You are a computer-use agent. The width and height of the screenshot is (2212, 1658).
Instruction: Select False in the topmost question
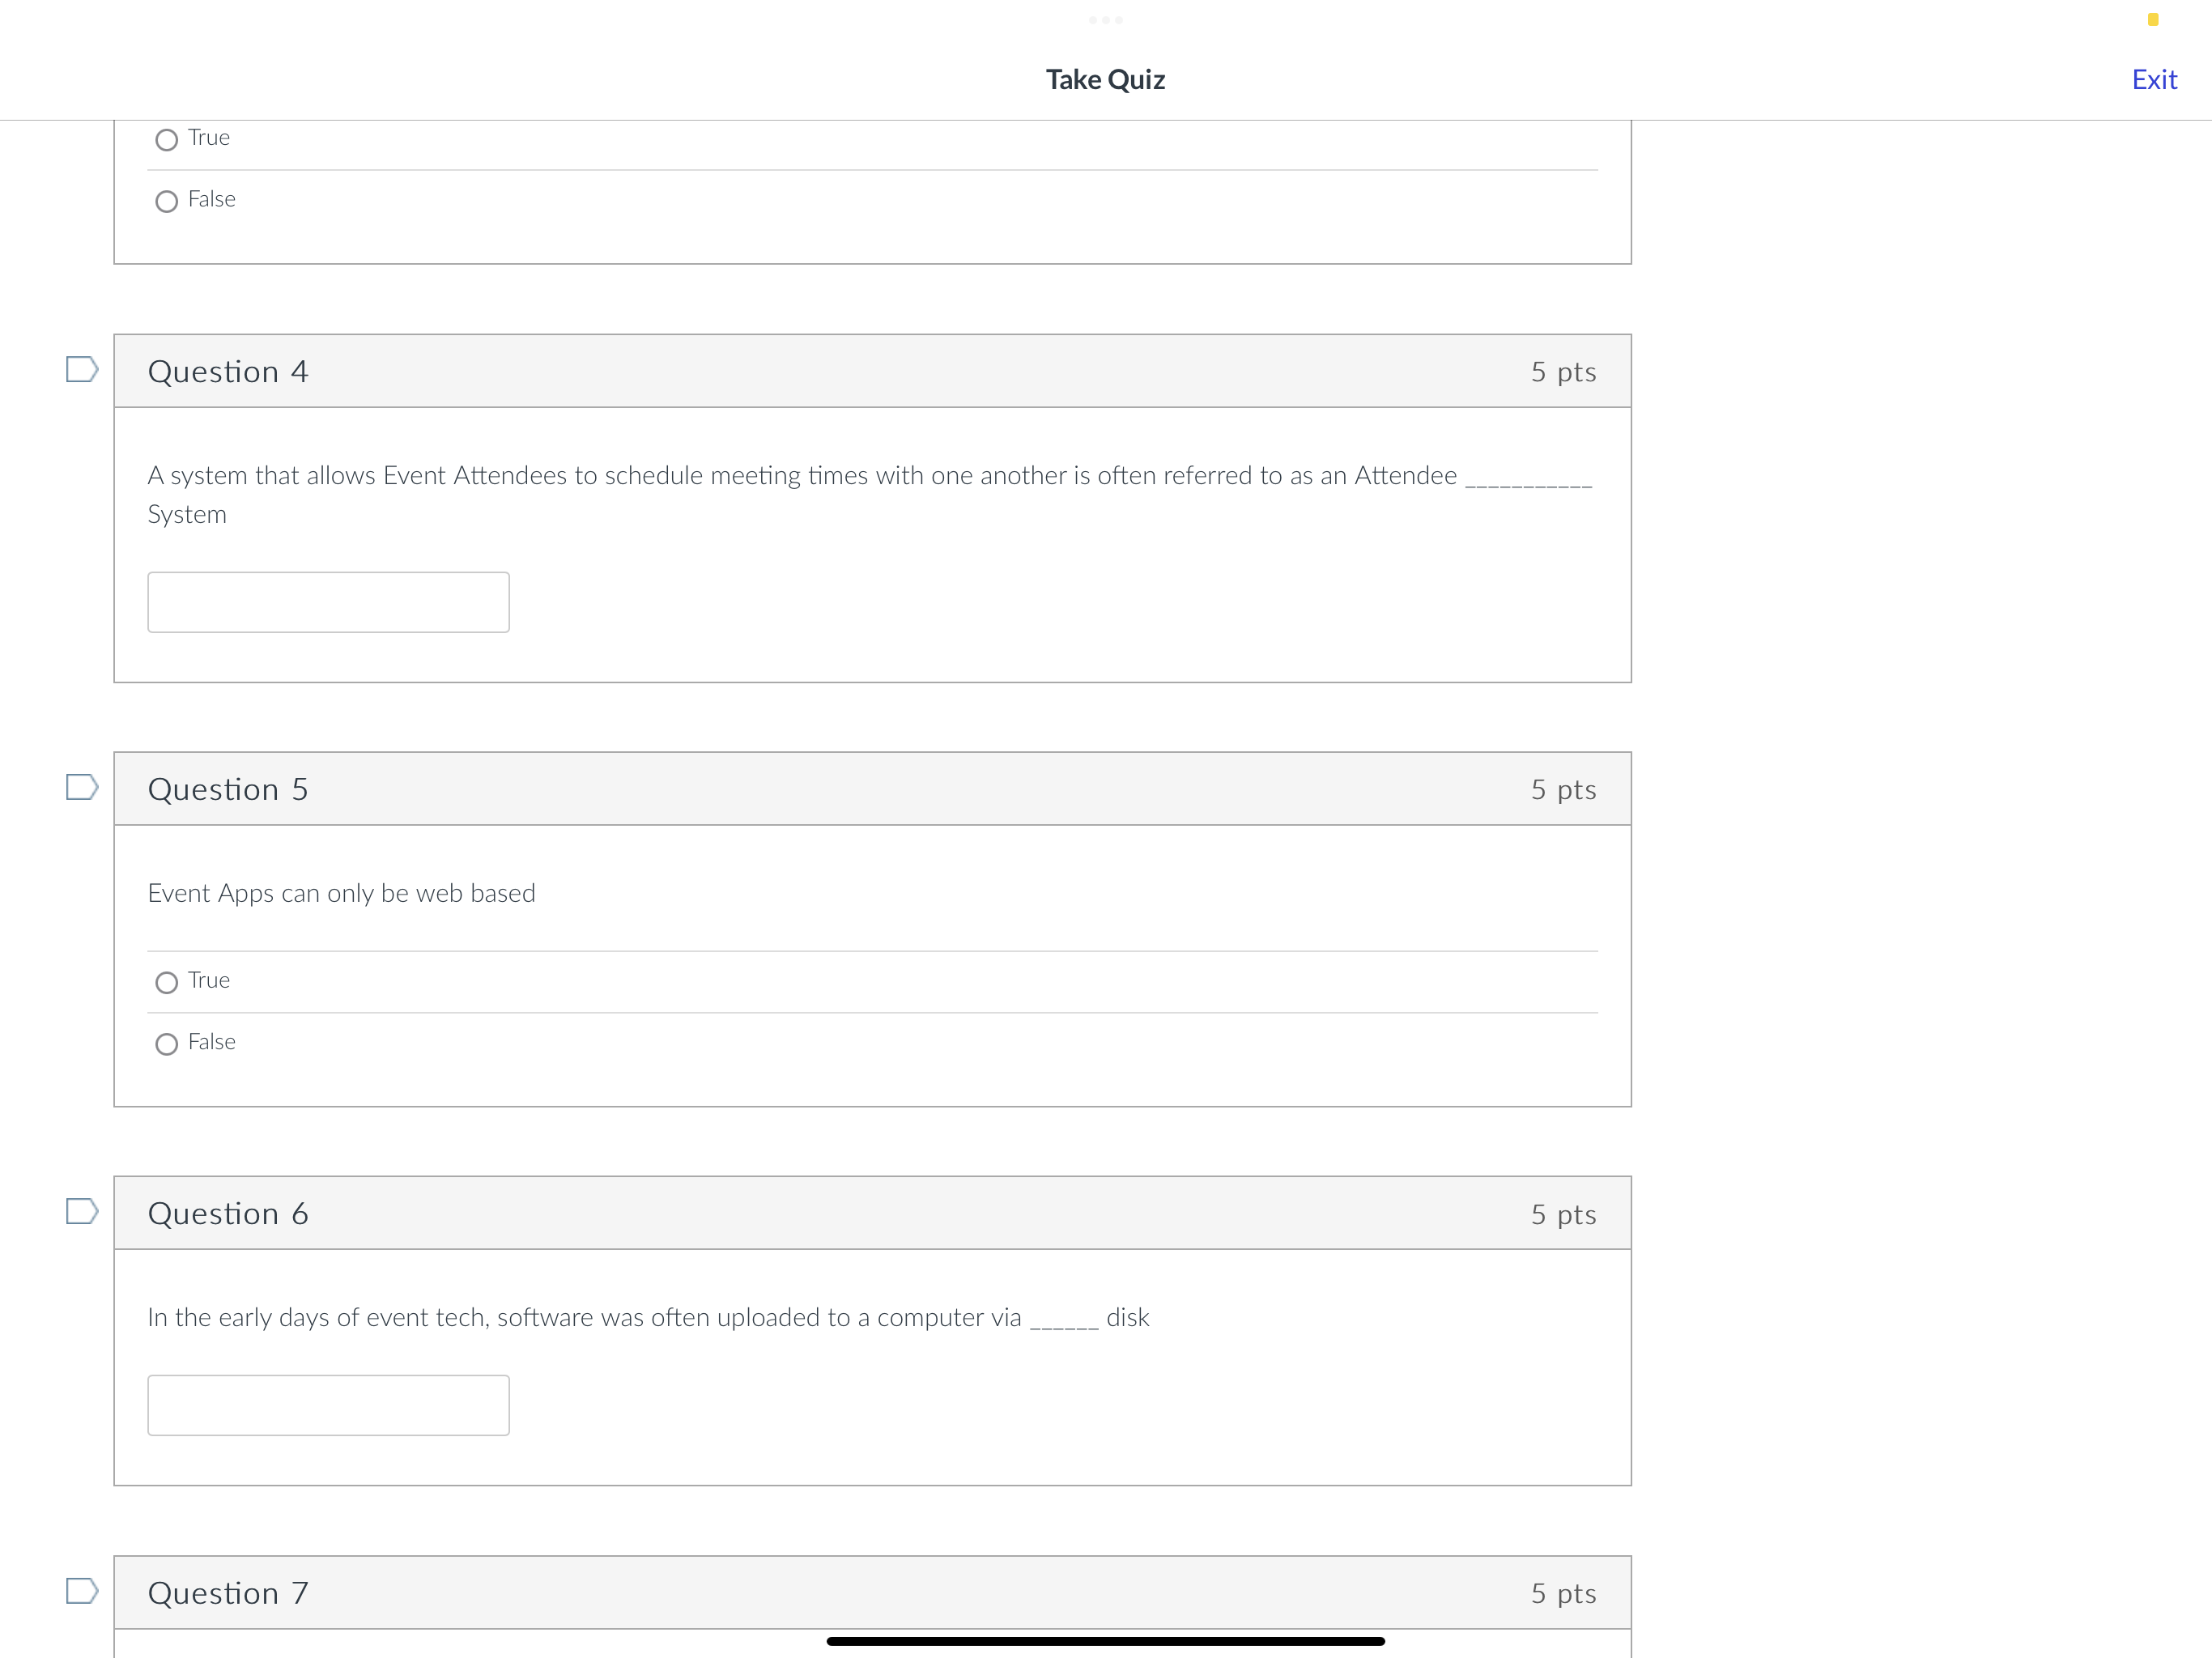pyautogui.click(x=166, y=201)
